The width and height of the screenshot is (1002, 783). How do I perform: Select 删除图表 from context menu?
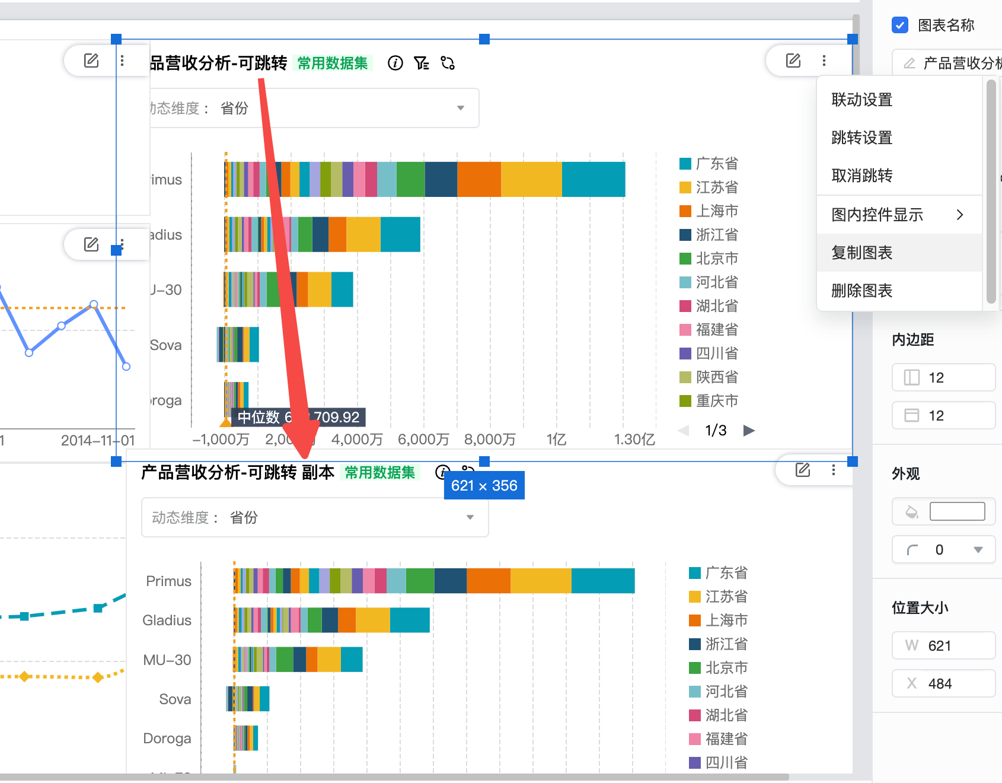pos(899,291)
